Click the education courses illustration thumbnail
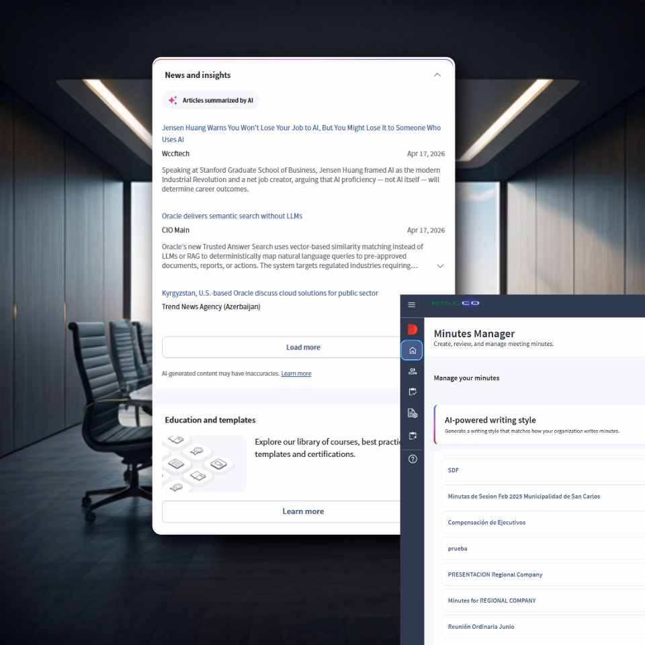This screenshot has height=645, width=645. point(204,464)
